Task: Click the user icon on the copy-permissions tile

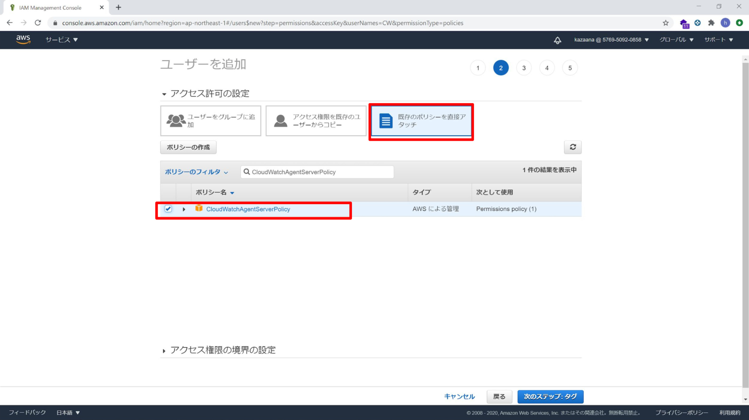Action: [280, 120]
